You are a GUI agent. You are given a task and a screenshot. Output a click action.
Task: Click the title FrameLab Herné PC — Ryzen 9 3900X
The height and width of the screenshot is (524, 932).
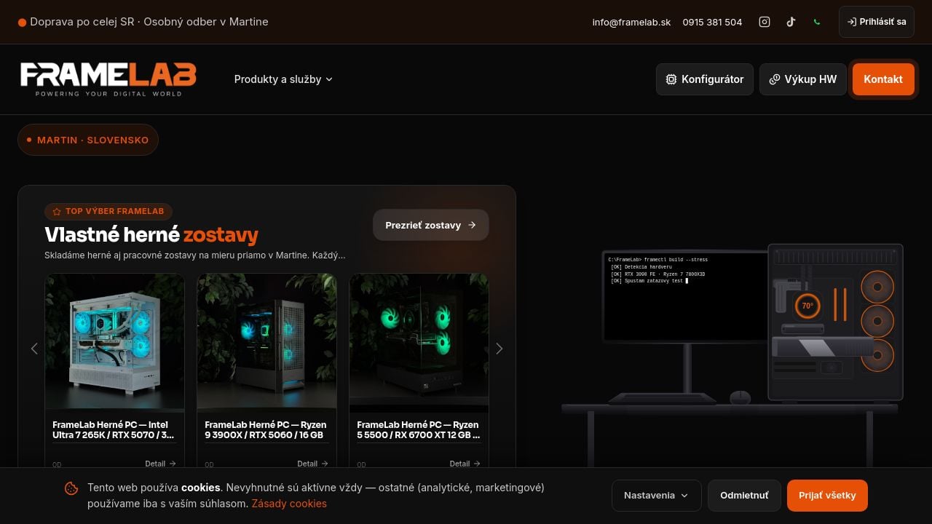pos(266,430)
